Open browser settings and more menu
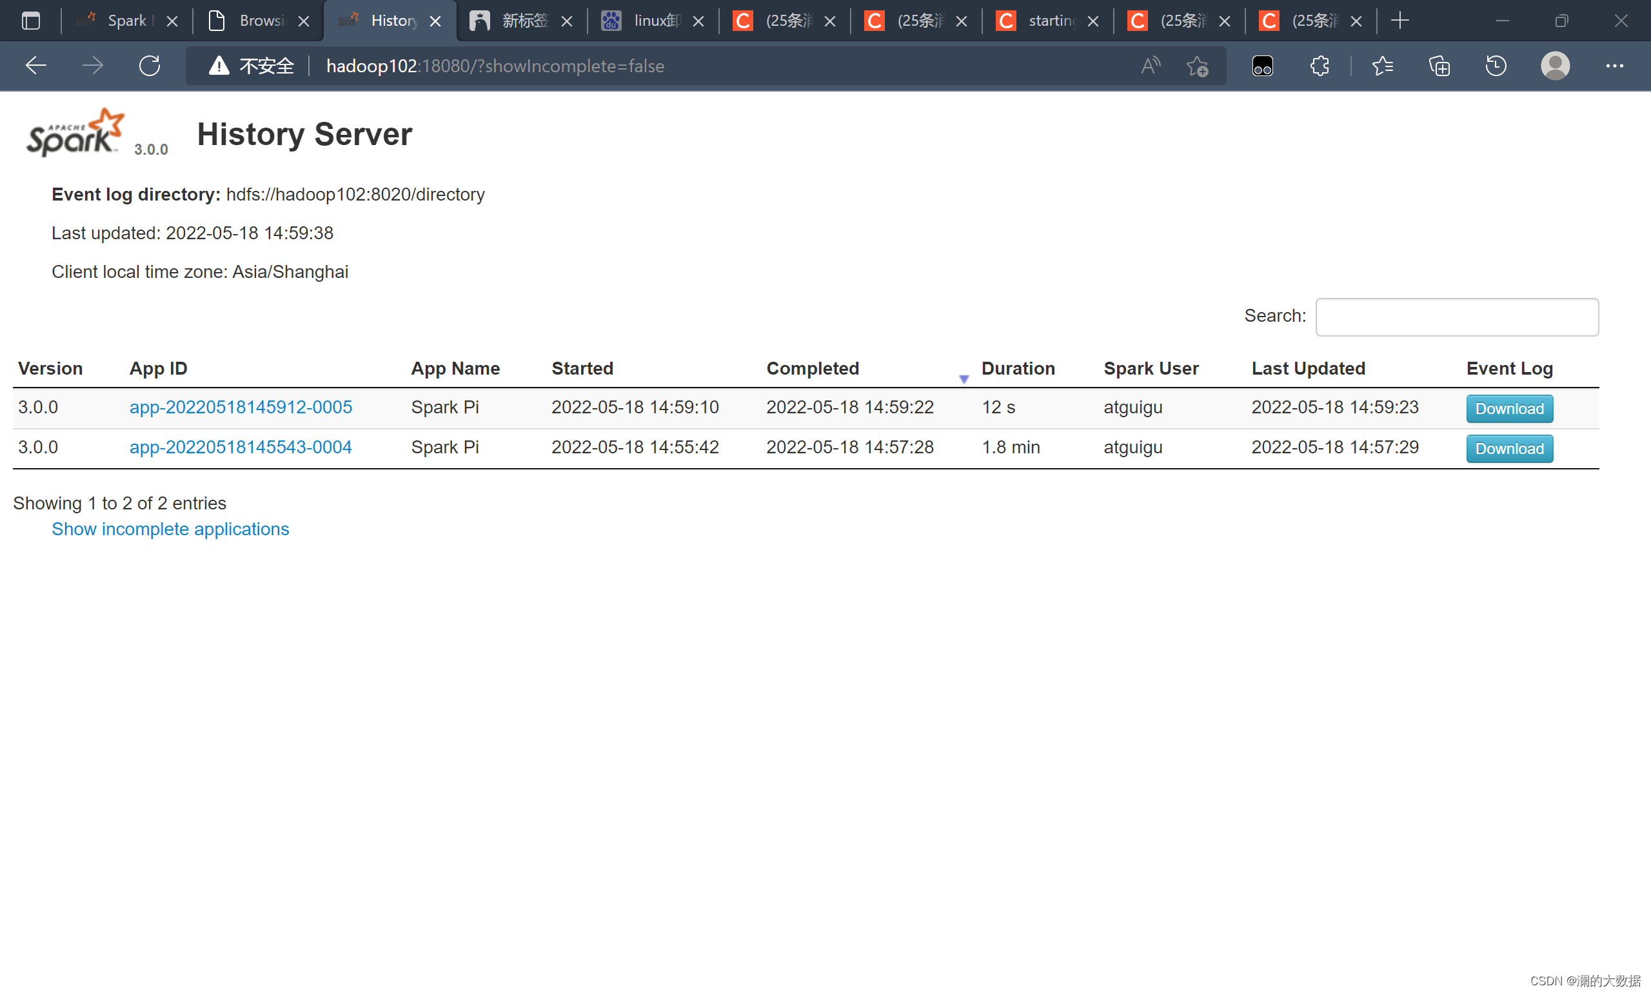1651x993 pixels. coord(1614,66)
